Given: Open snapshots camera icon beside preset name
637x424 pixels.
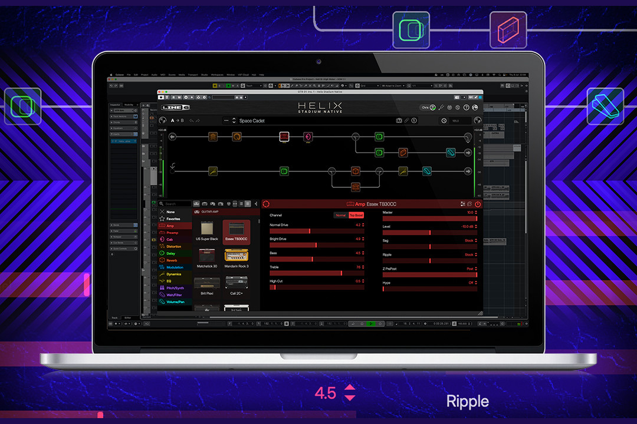Looking at the screenshot, I should click(x=399, y=121).
